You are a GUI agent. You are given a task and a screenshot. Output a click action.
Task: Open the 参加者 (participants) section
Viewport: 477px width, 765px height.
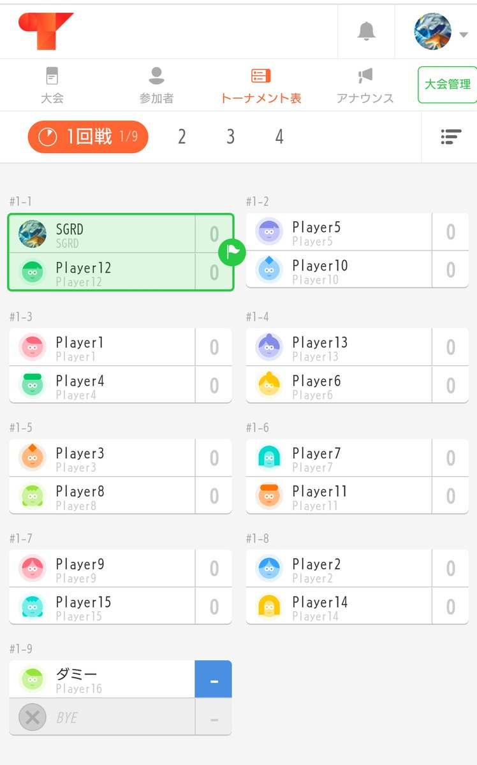click(155, 83)
